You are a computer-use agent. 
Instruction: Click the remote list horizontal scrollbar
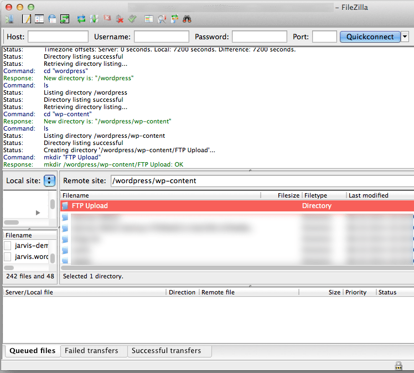coord(237,268)
